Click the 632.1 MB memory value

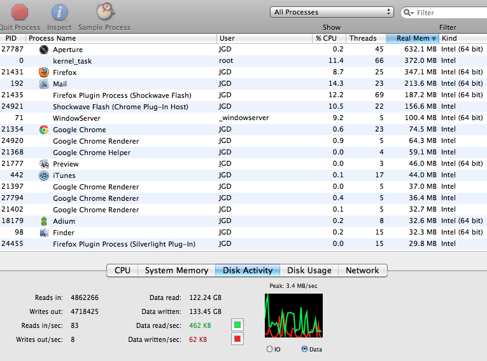[420, 50]
